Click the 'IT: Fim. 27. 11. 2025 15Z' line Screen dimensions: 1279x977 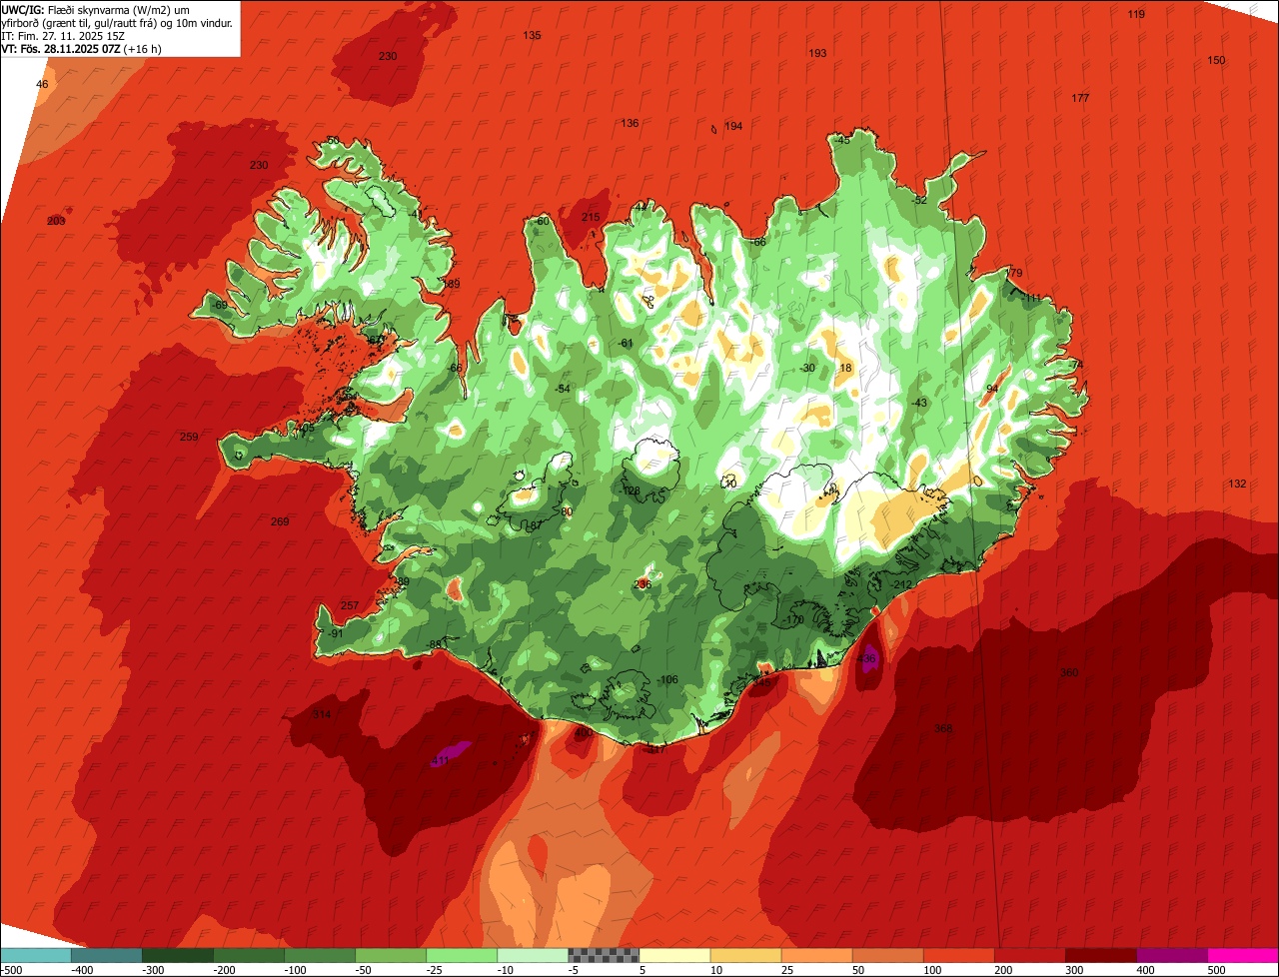pos(63,35)
